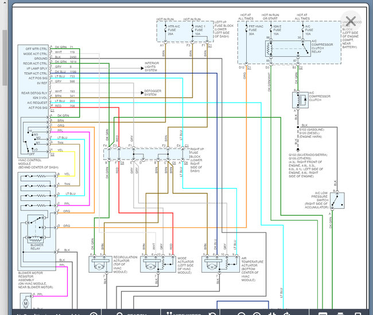Click the 5V REF pin label
Viewport: 373px width, 315px height.
(42, 83)
